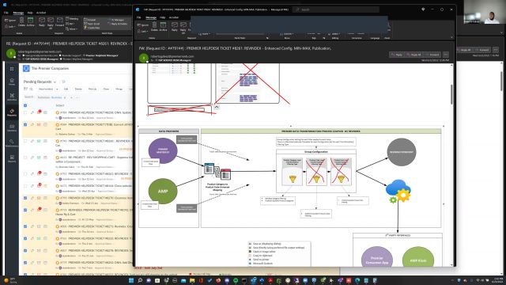
Task: Click Archive icon in front message ribbon
Action: click(x=164, y=25)
